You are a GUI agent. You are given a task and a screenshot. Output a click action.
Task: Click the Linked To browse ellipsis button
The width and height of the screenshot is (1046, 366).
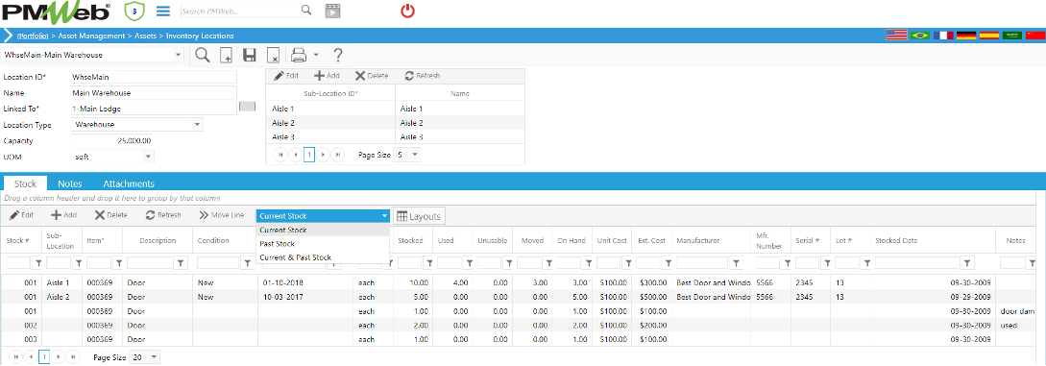click(247, 106)
